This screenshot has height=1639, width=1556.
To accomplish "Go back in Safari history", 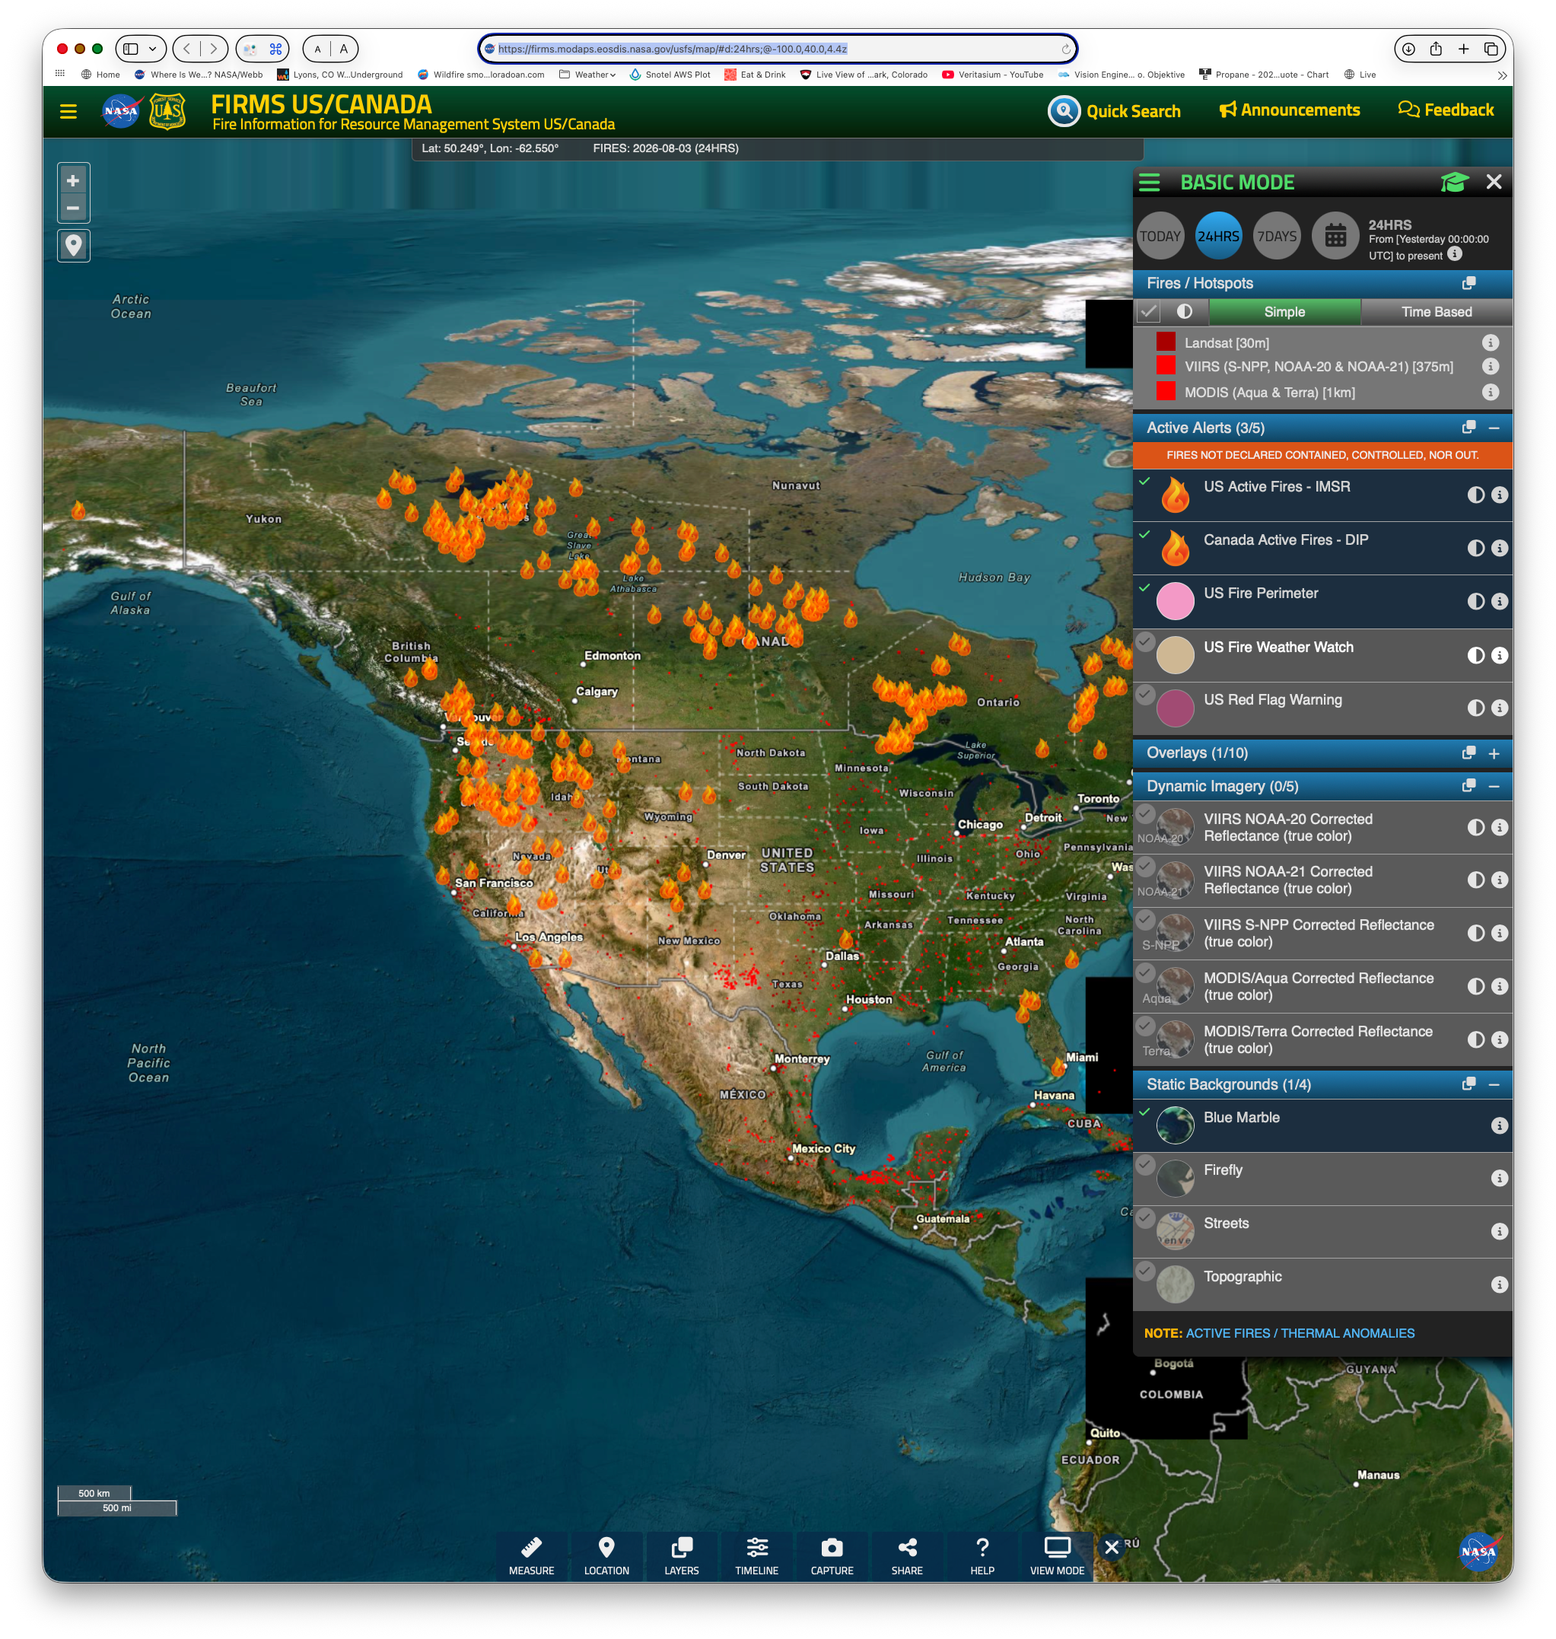I will coord(186,49).
